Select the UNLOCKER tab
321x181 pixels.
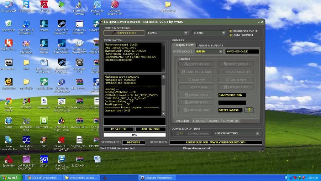[x=182, y=121]
